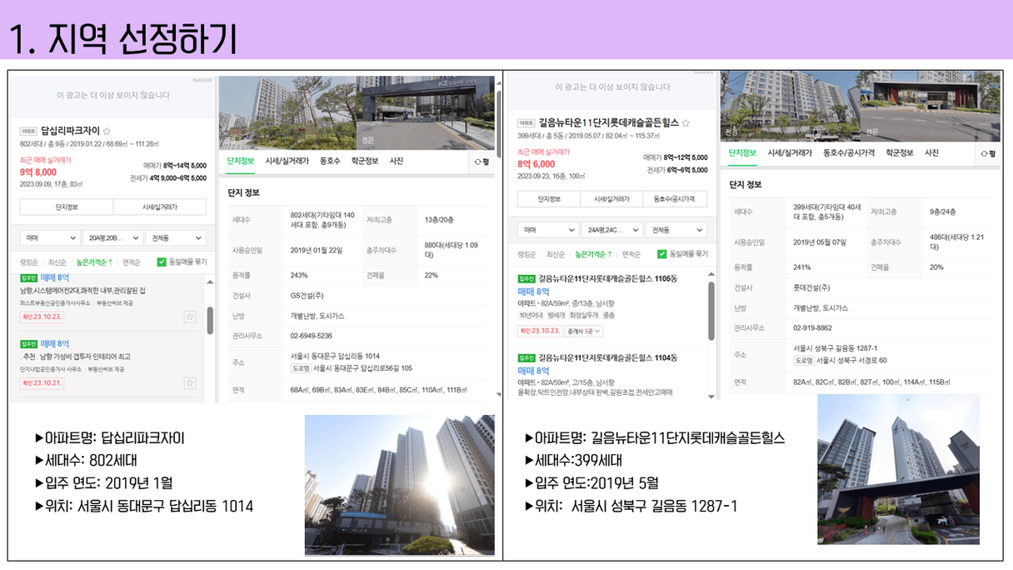Click the 동호수/공시가격 button under 8억 6,000
1013x570 pixels.
click(x=675, y=199)
